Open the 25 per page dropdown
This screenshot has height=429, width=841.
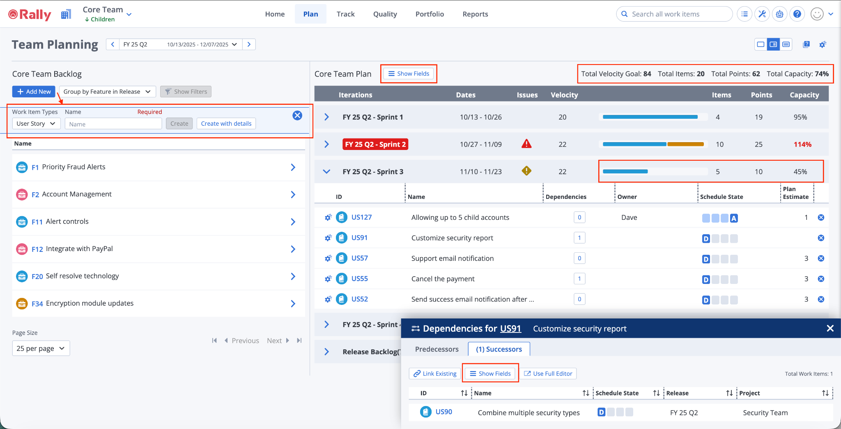pos(41,348)
